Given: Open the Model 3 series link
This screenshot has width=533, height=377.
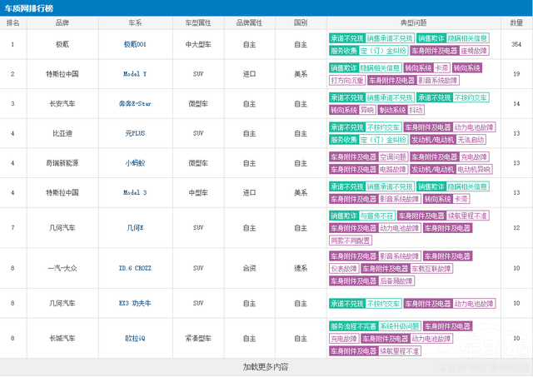Looking at the screenshot, I should [134, 192].
